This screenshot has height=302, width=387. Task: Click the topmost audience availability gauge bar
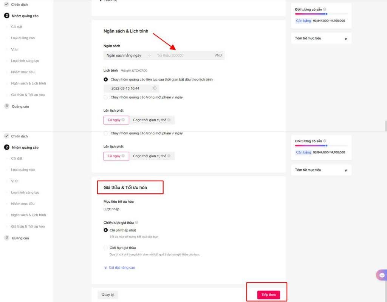[321, 14]
